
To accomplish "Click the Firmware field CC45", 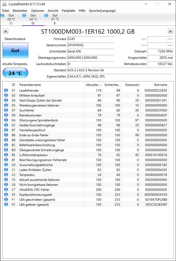I will (90, 39).
